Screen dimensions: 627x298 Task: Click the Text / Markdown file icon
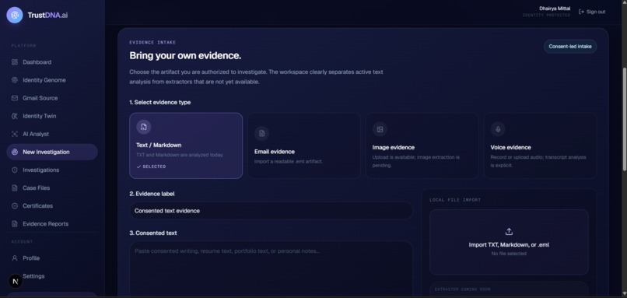click(x=144, y=127)
